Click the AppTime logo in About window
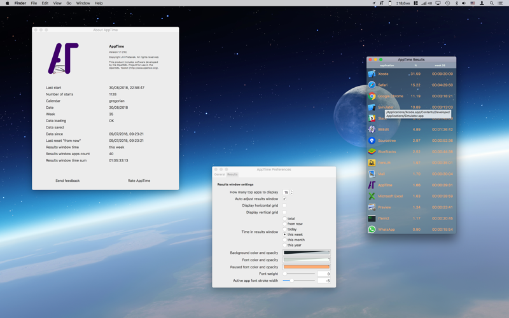509x318 pixels. (63, 59)
